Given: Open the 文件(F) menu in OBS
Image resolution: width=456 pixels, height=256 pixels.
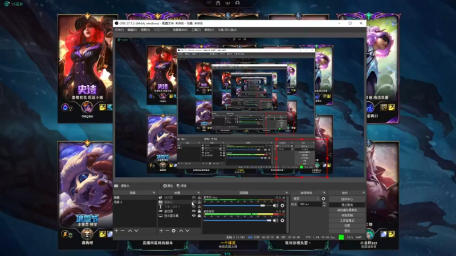Looking at the screenshot, I should point(119,30).
